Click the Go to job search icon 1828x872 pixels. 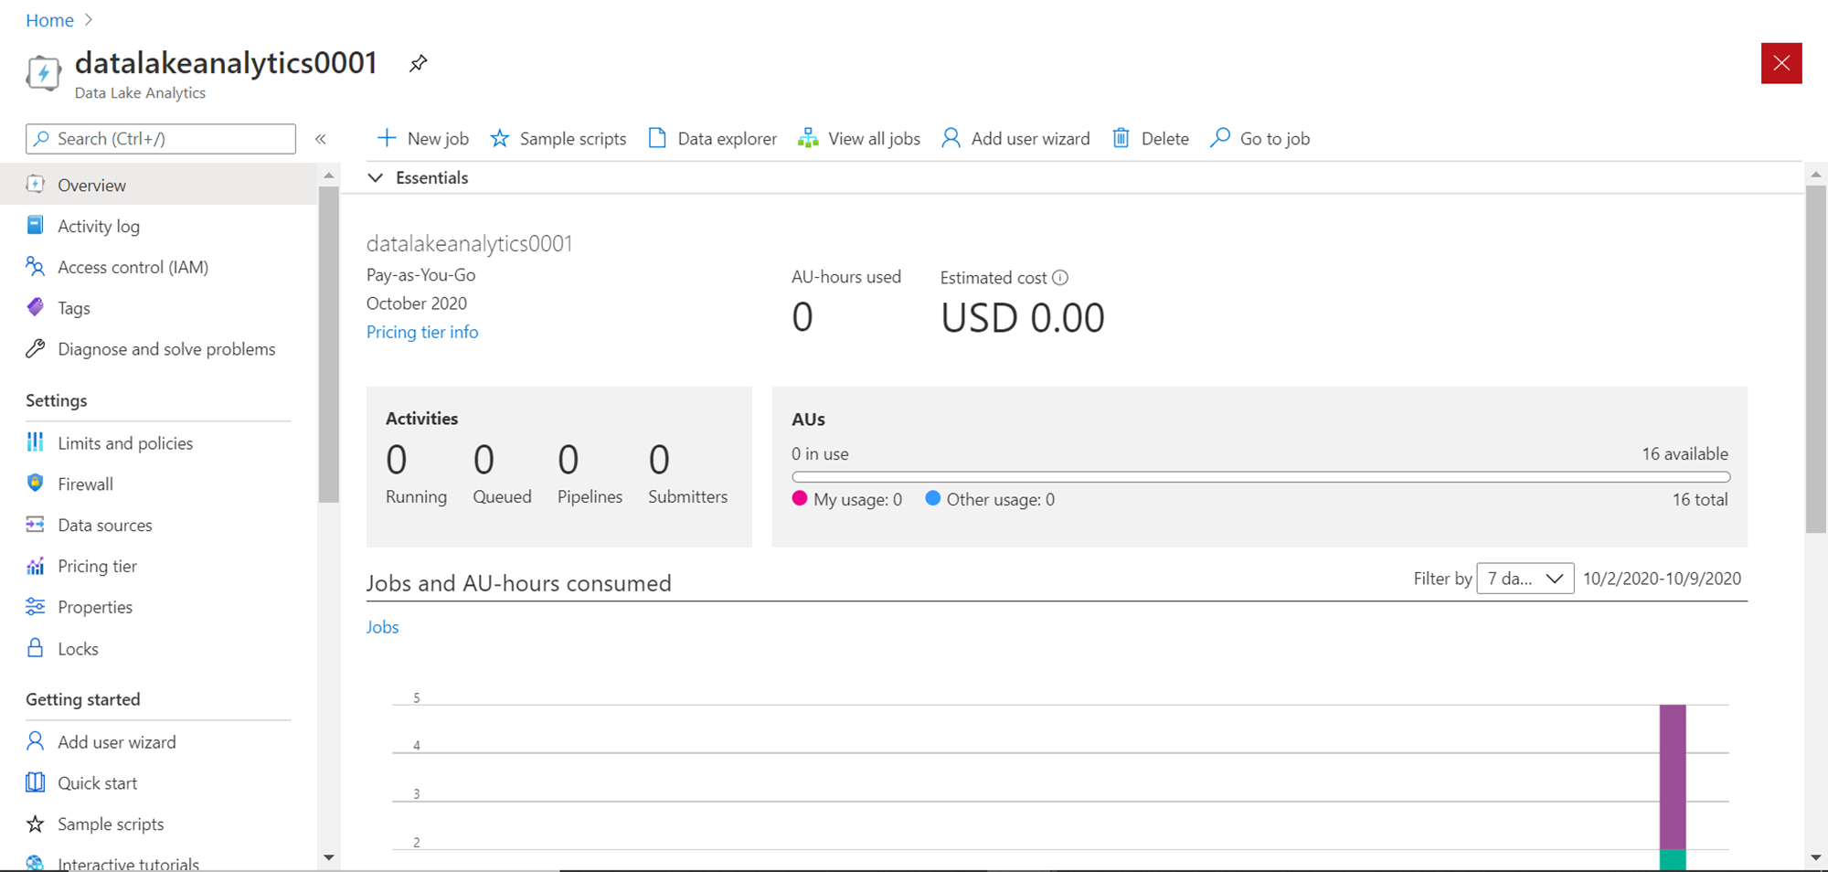[1220, 138]
